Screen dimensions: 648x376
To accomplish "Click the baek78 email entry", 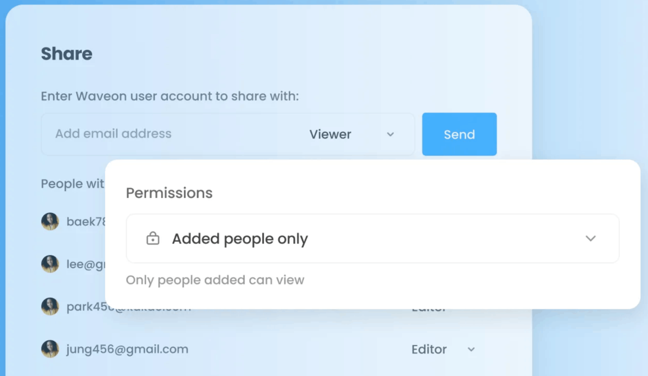I will (x=86, y=222).
